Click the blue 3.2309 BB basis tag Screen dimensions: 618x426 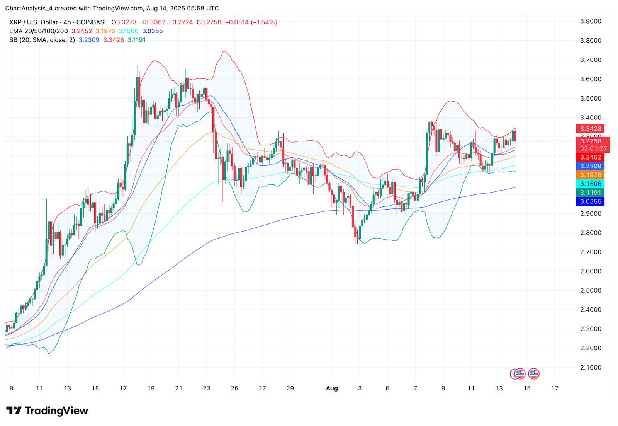[x=590, y=166]
